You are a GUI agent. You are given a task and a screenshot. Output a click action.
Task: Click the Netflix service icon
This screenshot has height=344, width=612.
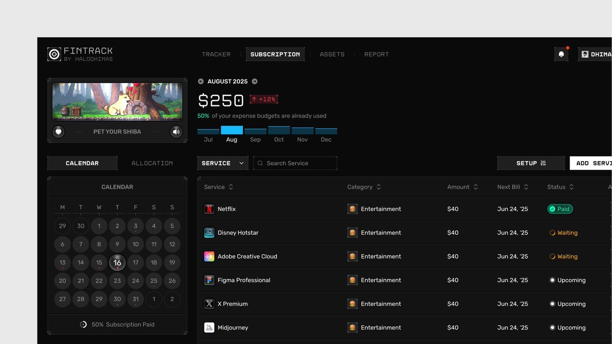pyautogui.click(x=209, y=209)
